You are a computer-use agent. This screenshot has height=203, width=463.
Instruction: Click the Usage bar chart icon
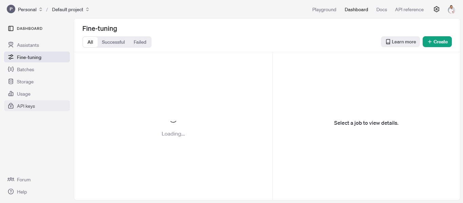click(x=11, y=94)
